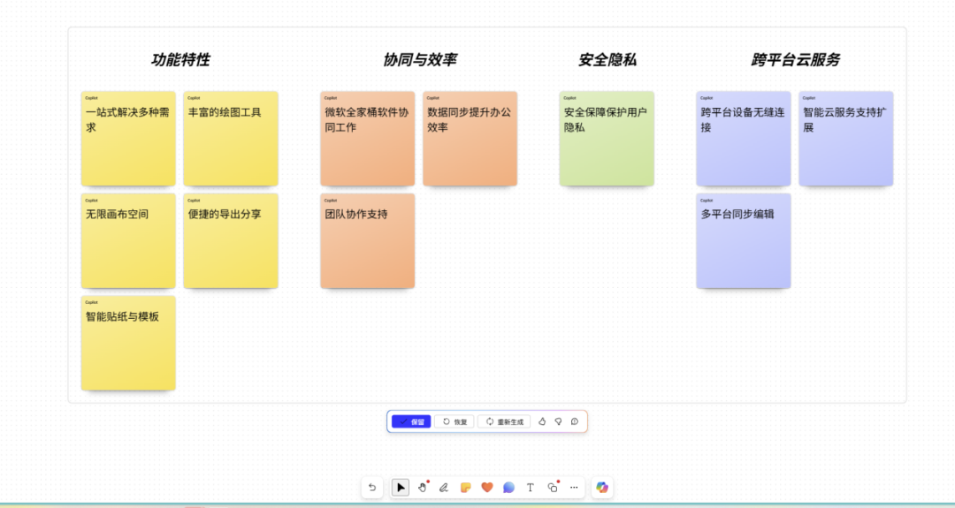Select the hand pan tool
The image size is (955, 508).
pyautogui.click(x=423, y=487)
